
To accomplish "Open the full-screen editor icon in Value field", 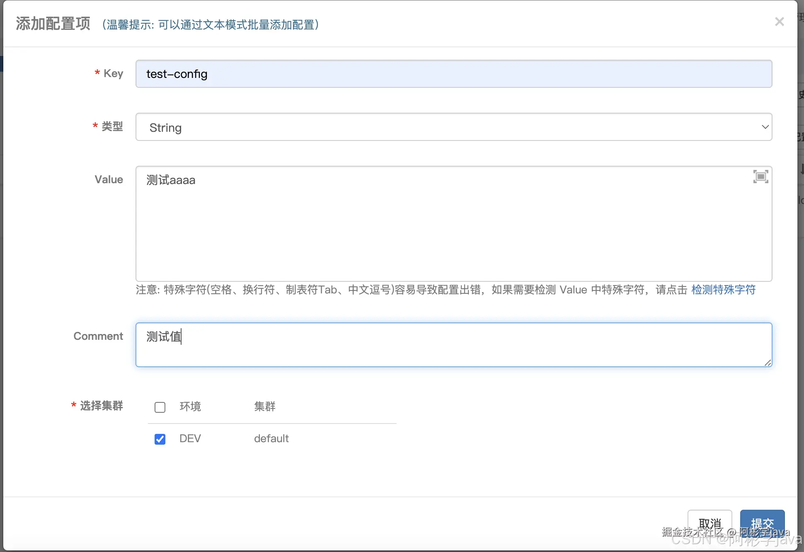I will click(760, 177).
